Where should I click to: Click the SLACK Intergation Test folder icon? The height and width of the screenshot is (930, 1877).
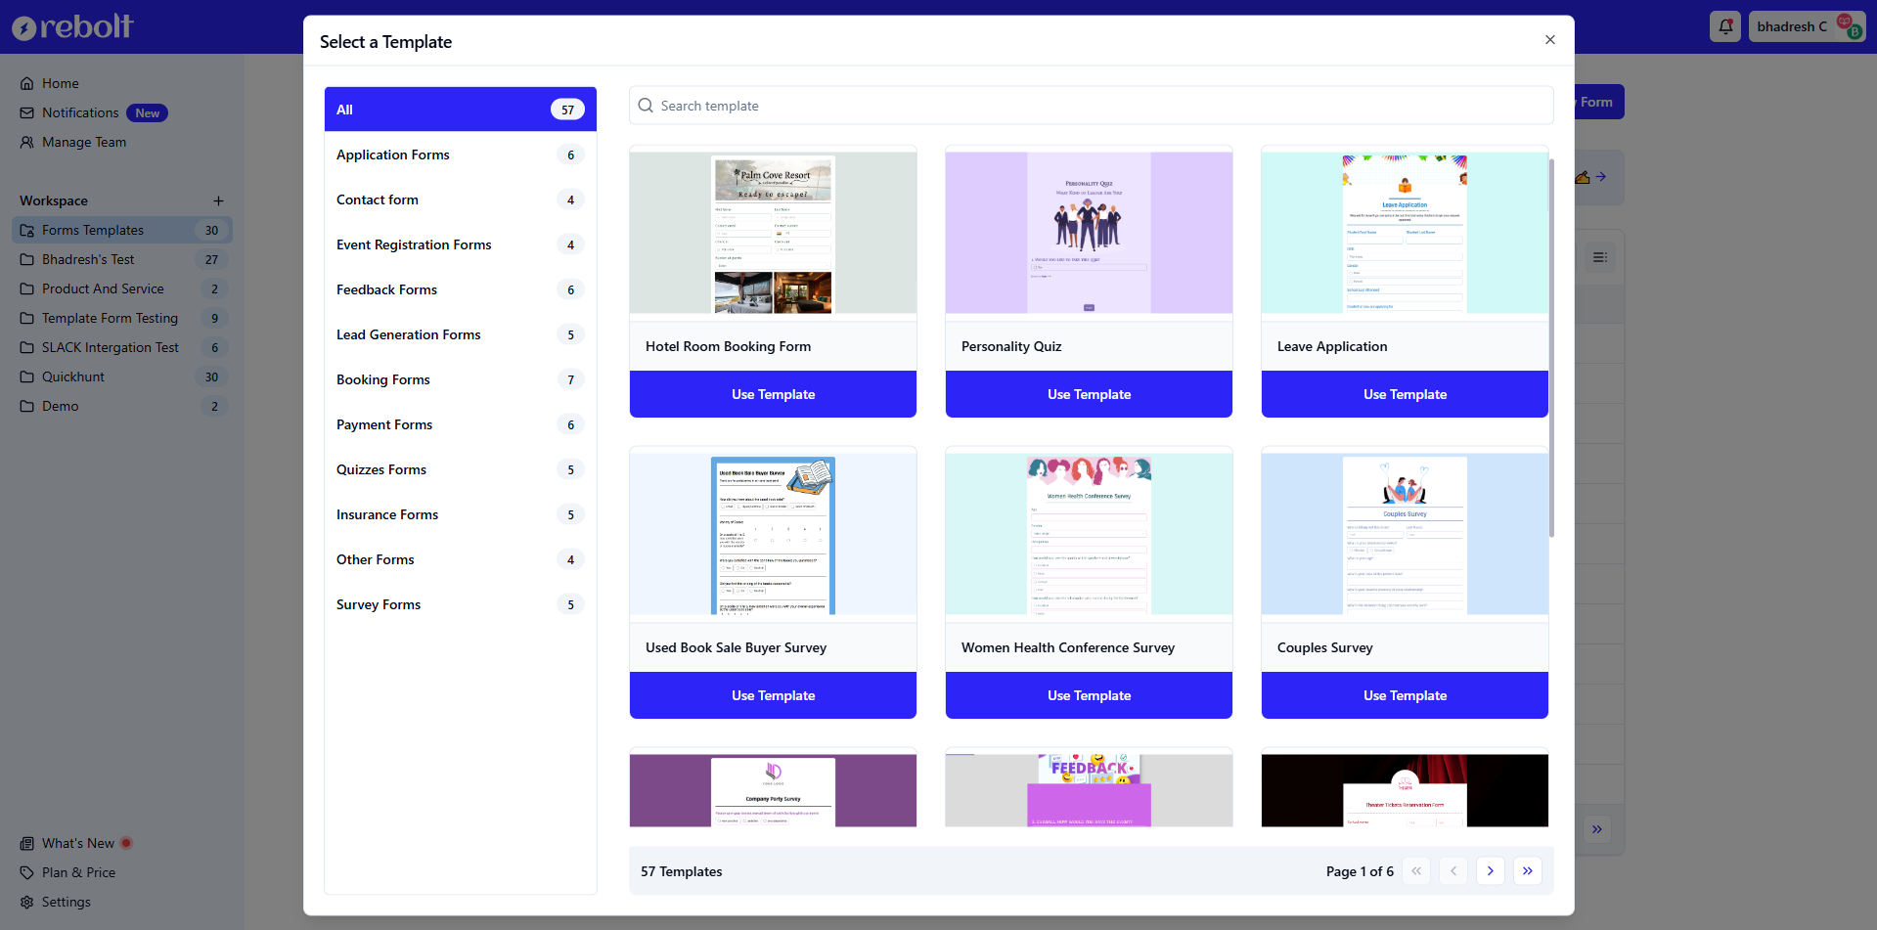(x=27, y=348)
